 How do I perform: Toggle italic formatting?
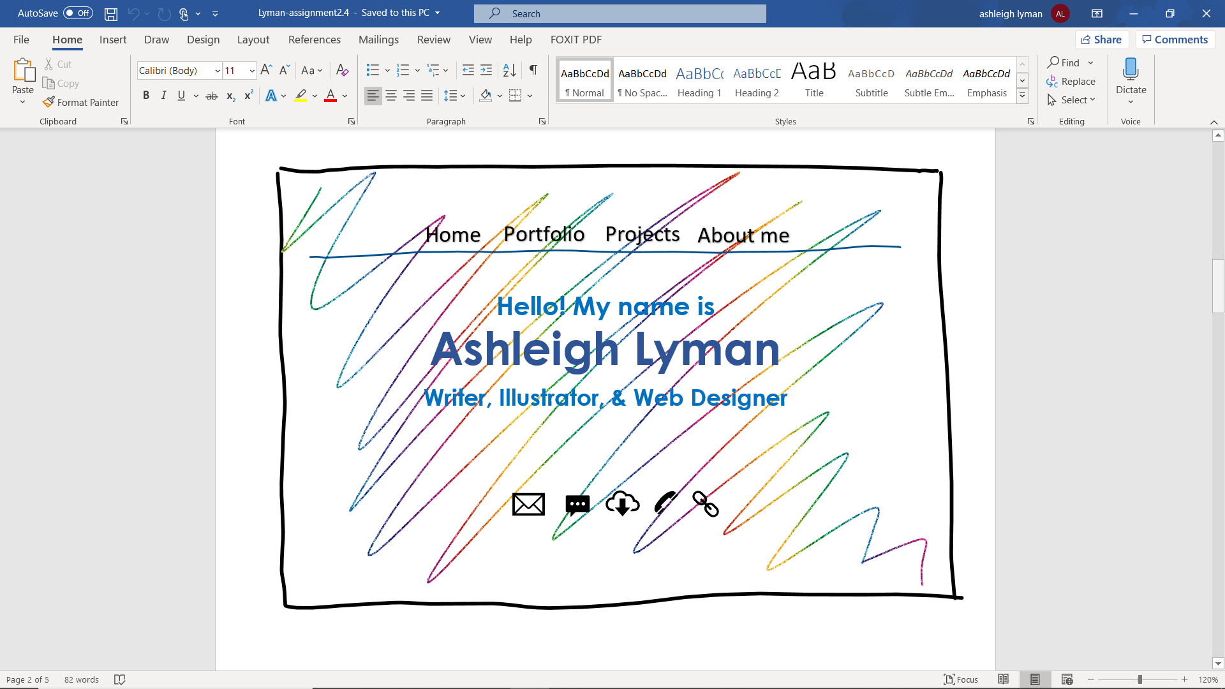163,96
